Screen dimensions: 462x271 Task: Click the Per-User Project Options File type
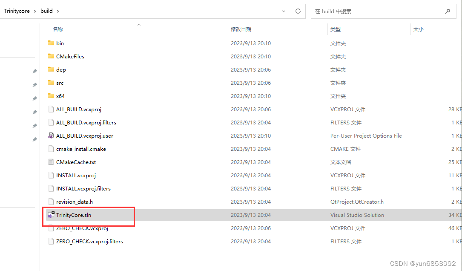[x=366, y=135]
